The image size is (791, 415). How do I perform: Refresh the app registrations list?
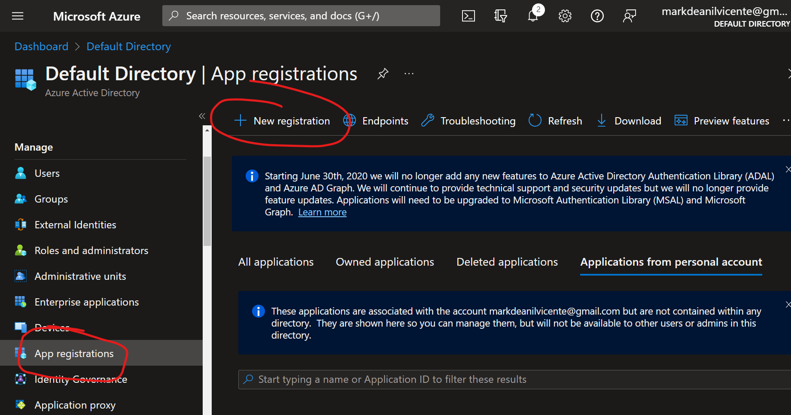tap(555, 121)
